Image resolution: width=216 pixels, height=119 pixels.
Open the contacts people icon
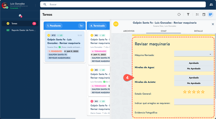pyautogui.click(x=211, y=4)
